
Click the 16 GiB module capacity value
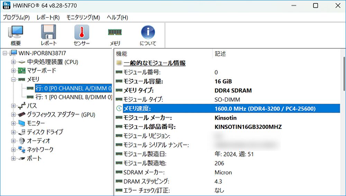point(223,81)
